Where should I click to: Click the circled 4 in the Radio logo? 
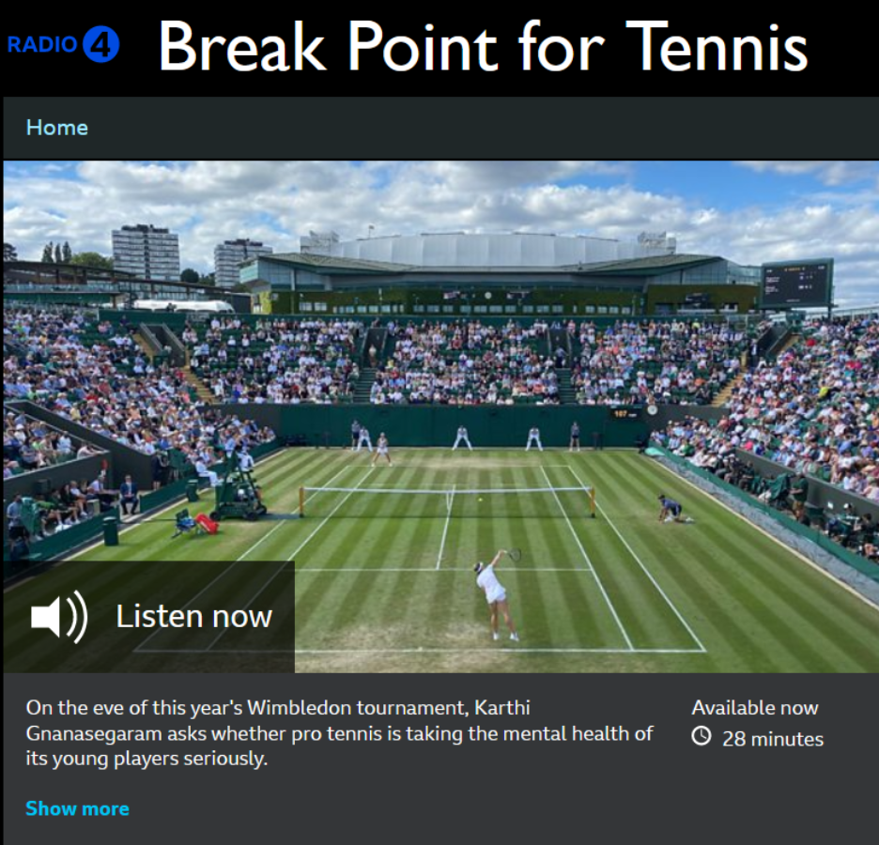[x=101, y=44]
